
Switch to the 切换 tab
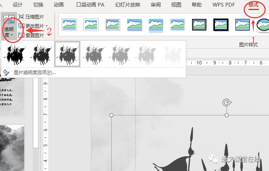[38, 5]
